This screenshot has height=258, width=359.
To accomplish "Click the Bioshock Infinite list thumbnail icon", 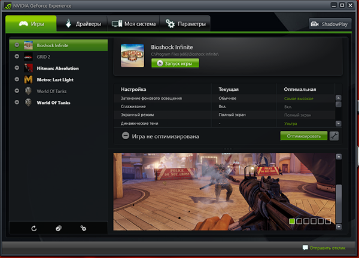I will (28, 45).
